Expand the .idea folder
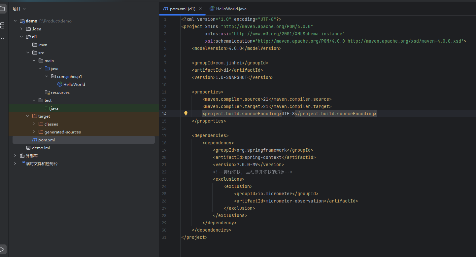The height and width of the screenshot is (257, 476). pos(21,29)
